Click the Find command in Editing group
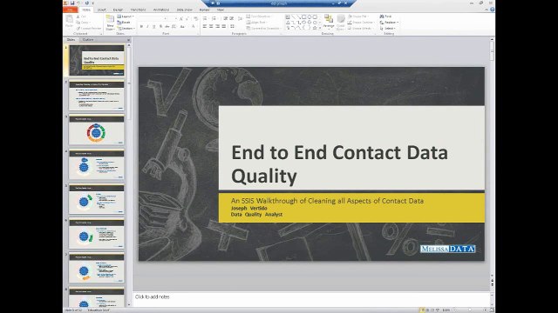This screenshot has height=313, width=558. [385, 17]
